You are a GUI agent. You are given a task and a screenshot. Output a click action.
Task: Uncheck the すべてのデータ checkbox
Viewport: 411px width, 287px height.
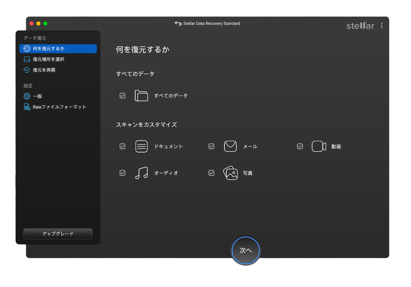tap(122, 95)
